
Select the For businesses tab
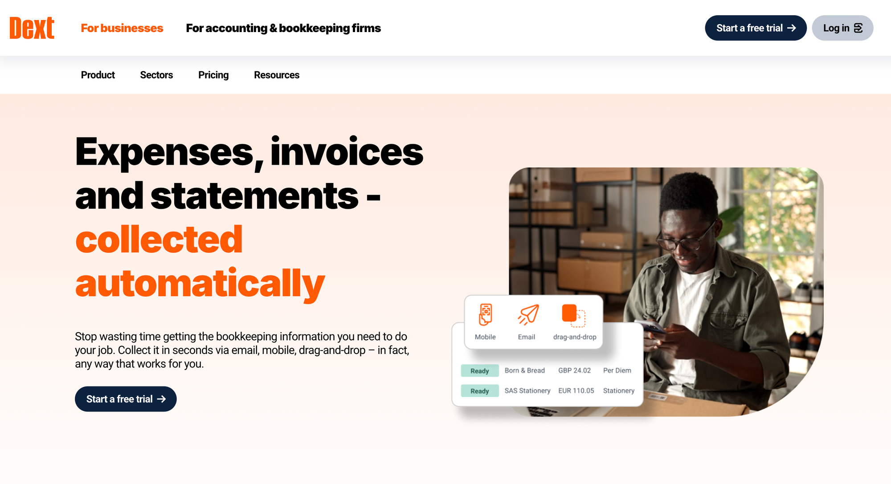(x=122, y=28)
